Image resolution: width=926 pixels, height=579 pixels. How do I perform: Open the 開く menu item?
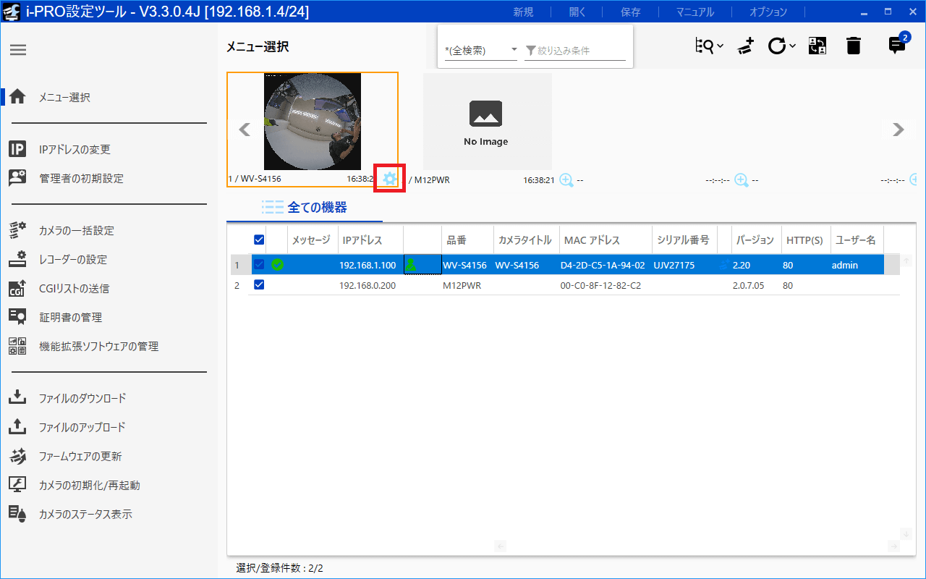(x=577, y=12)
